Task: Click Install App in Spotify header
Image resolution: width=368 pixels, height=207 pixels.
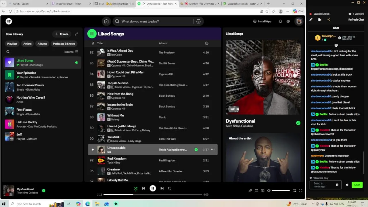Action: [262, 21]
